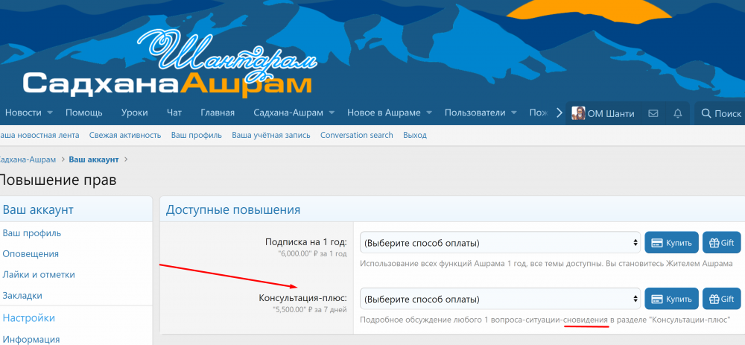The image size is (745, 345).
Task: Click Купить for the 1-year subscription
Action: point(671,243)
